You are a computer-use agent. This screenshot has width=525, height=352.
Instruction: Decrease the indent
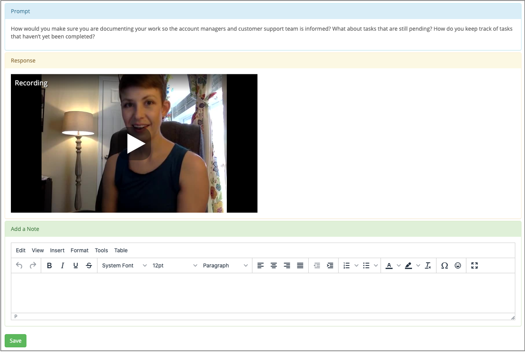pos(317,266)
